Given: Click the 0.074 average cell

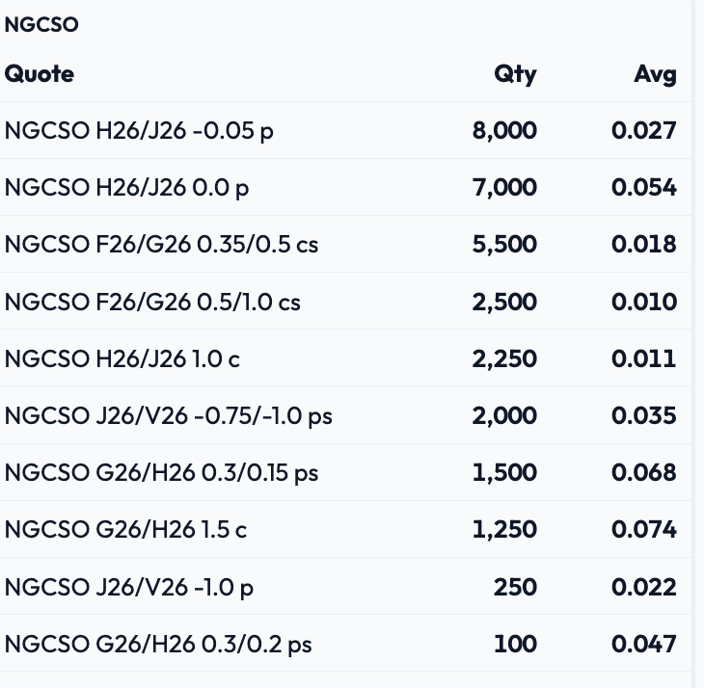Looking at the screenshot, I should click(x=644, y=530).
